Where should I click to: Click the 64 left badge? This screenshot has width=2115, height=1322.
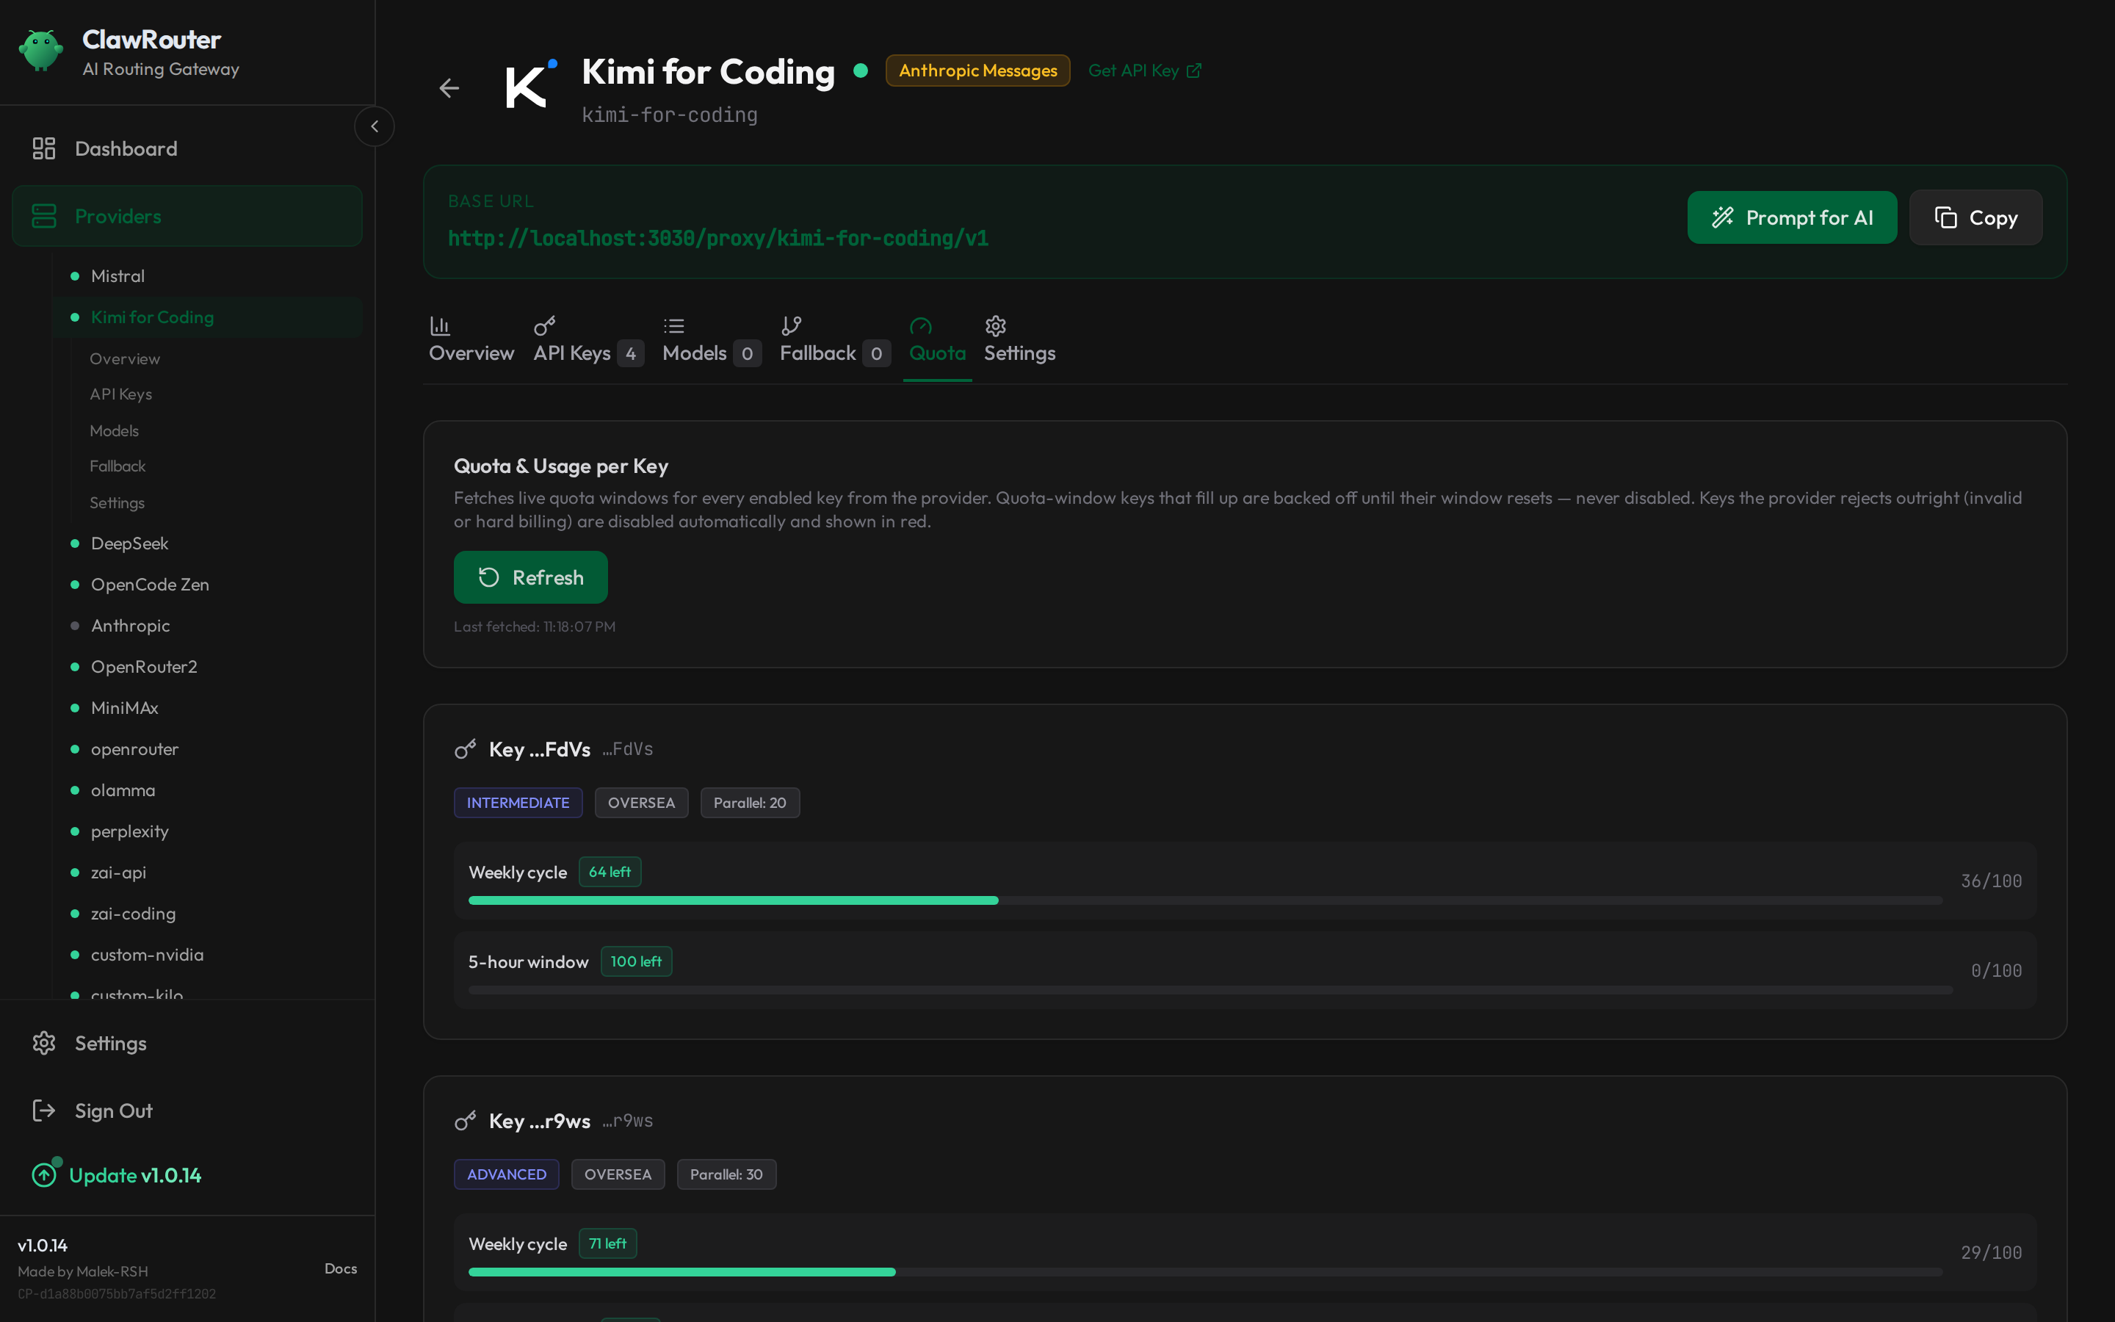(610, 873)
